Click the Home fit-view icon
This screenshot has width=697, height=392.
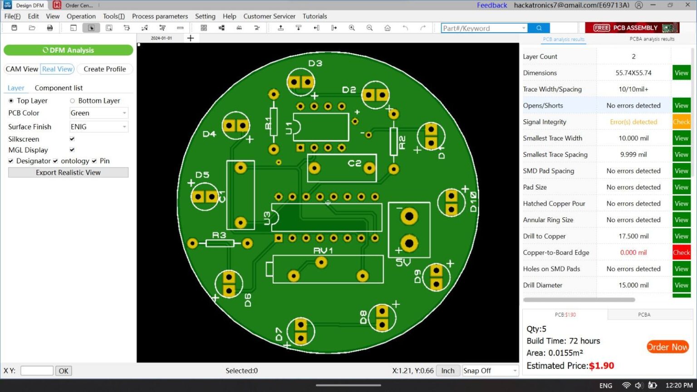[387, 28]
